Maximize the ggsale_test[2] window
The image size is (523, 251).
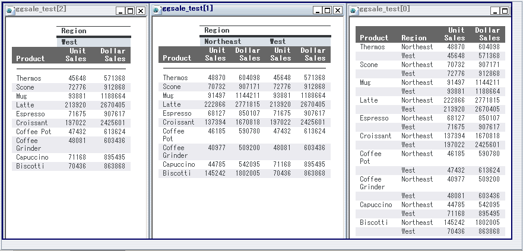click(131, 11)
